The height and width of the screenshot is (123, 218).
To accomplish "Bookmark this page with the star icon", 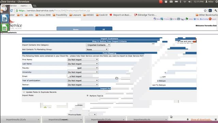I will click(205, 11).
